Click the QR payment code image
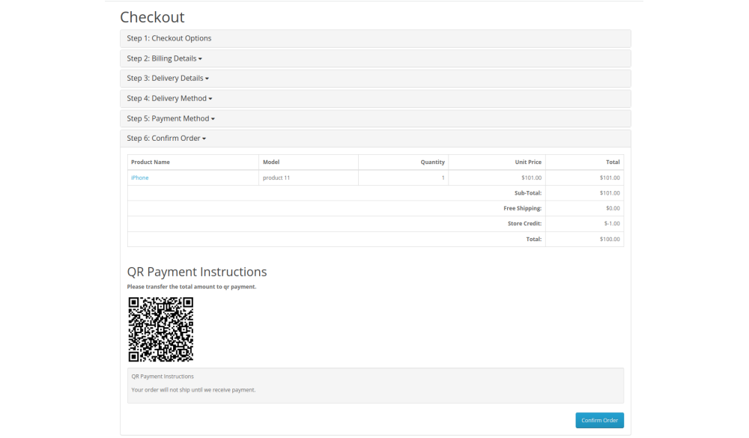 coord(160,329)
